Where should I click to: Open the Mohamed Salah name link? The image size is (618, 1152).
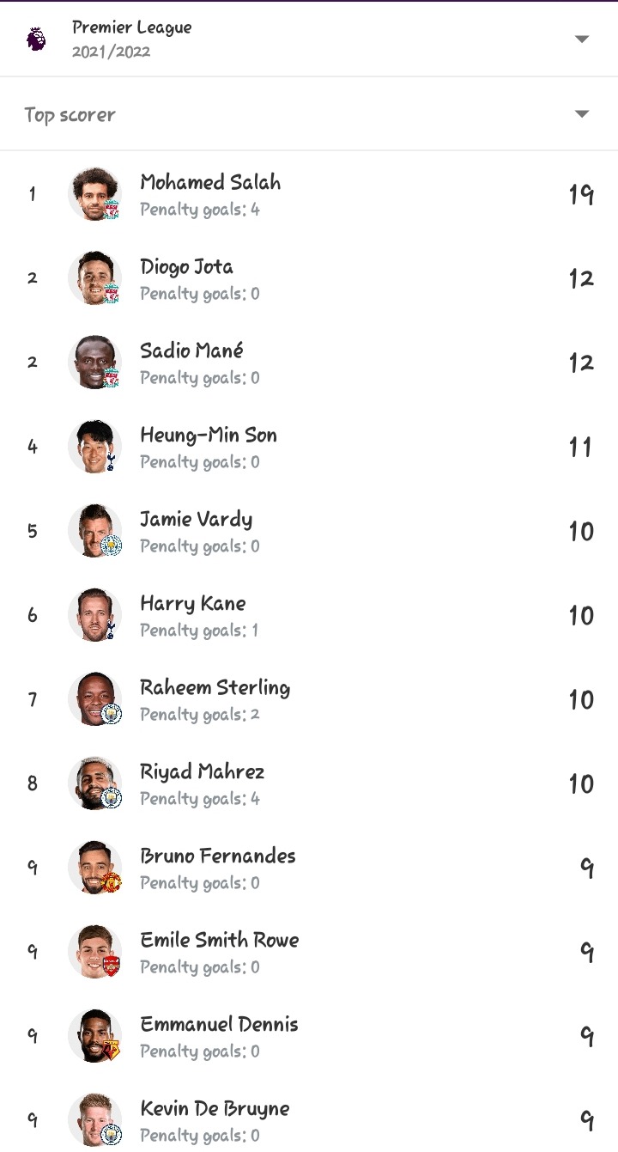[x=210, y=182]
